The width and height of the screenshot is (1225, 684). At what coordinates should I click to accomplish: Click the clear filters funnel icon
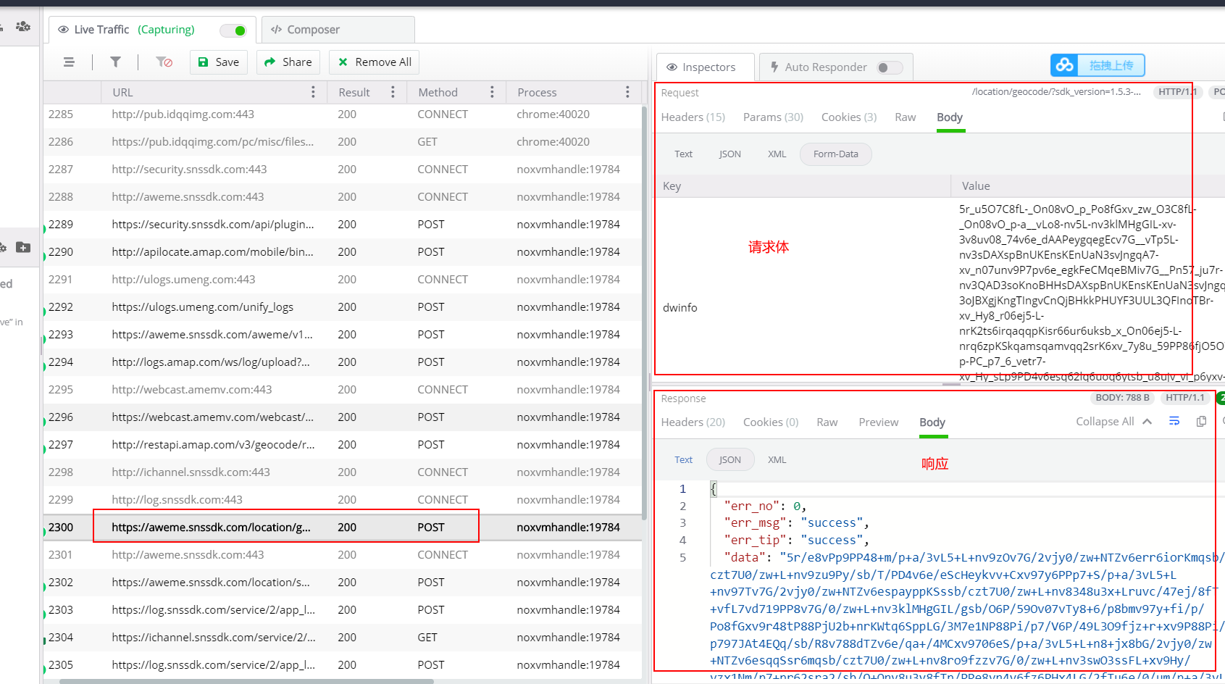[164, 62]
